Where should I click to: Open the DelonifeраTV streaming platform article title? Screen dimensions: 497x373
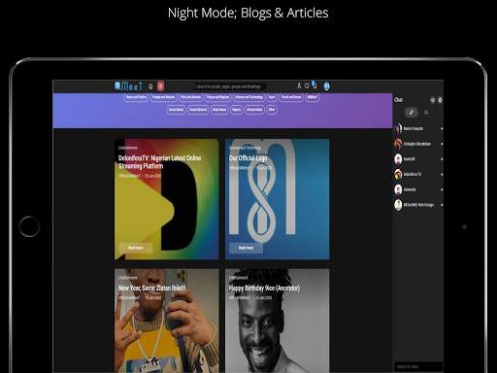tap(159, 162)
